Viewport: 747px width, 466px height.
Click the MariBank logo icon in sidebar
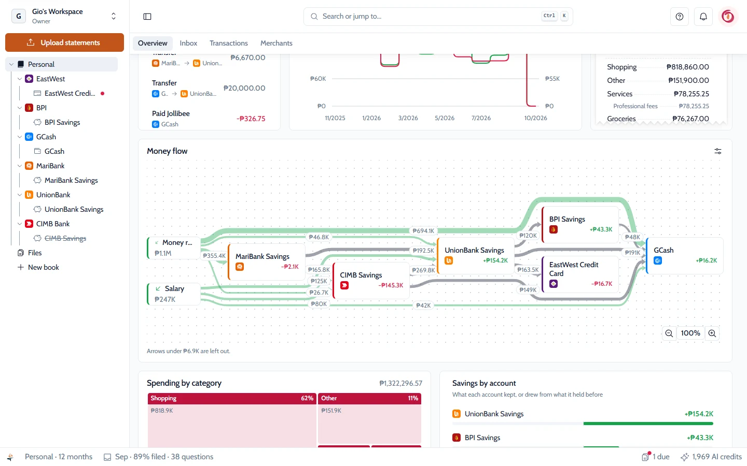(x=29, y=166)
